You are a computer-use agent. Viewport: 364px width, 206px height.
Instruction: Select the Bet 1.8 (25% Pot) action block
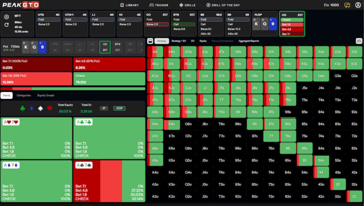coord(37,79)
